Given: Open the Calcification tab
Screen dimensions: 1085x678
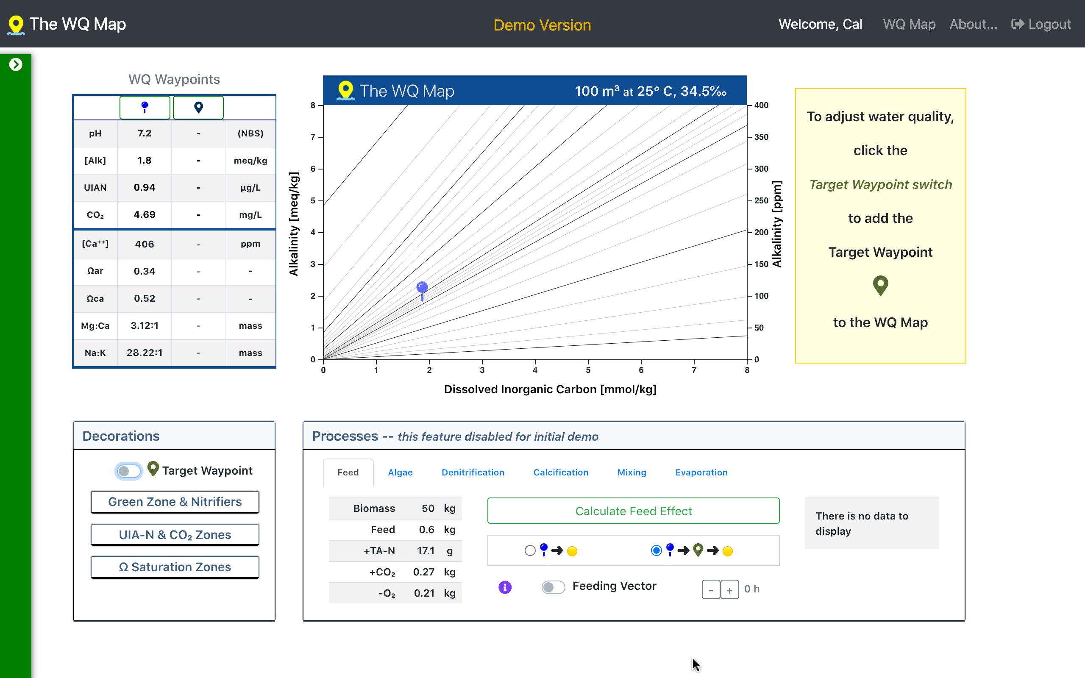Looking at the screenshot, I should [x=560, y=472].
